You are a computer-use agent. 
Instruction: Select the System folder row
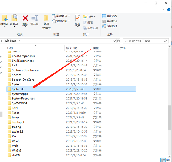pyautogui.click(x=71, y=84)
